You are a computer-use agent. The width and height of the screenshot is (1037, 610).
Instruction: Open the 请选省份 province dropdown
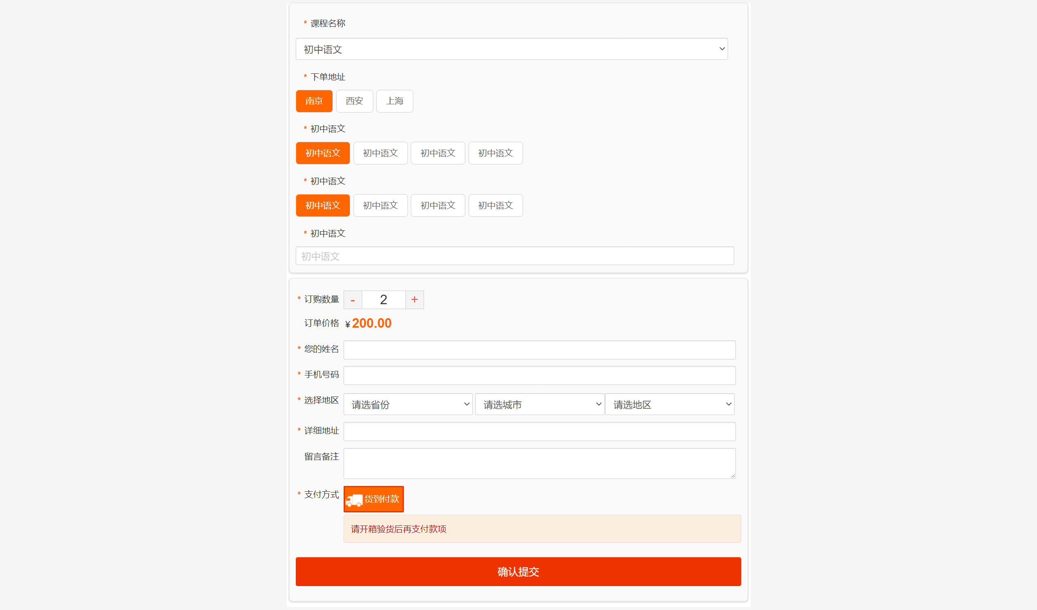(x=408, y=404)
